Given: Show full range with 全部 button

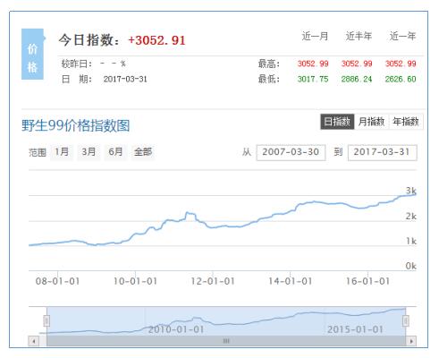Looking at the screenshot, I should 143,152.
